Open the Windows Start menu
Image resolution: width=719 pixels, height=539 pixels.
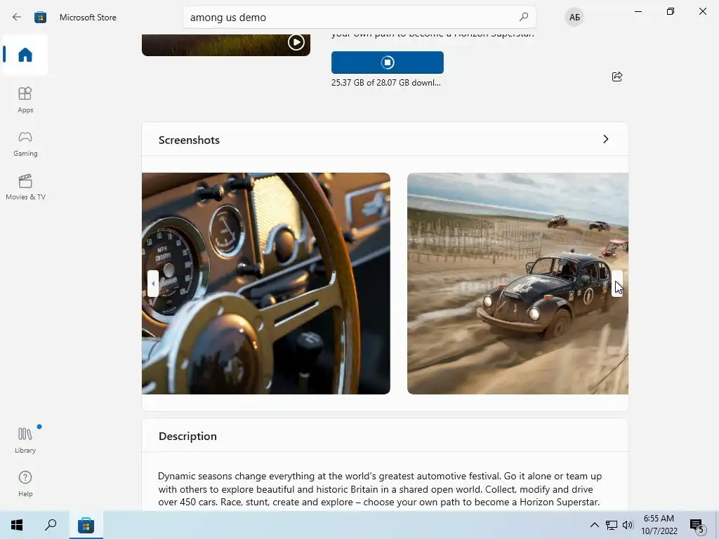(x=17, y=525)
